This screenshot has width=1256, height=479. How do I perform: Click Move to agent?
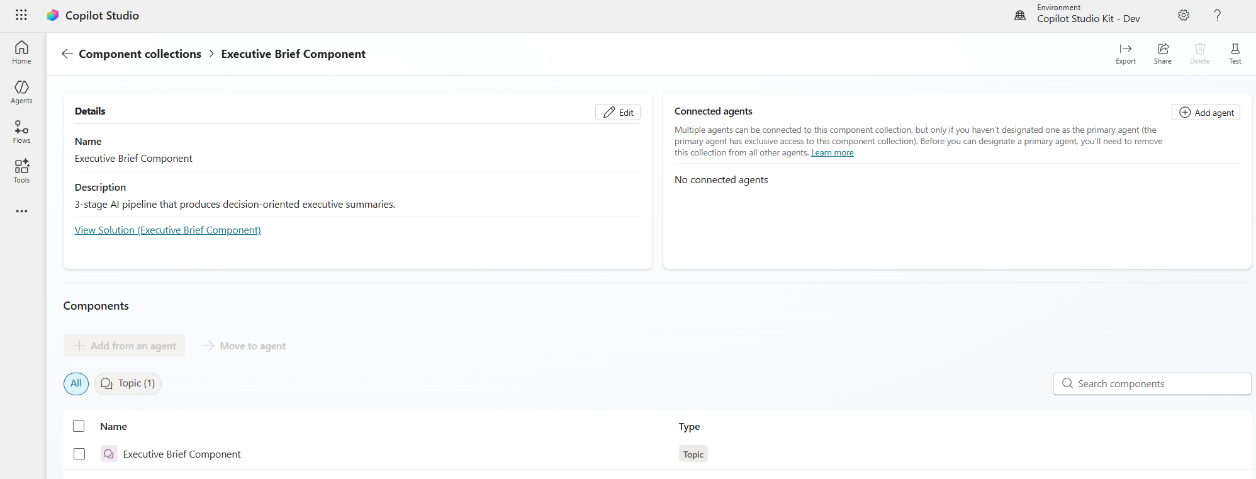[x=244, y=346]
